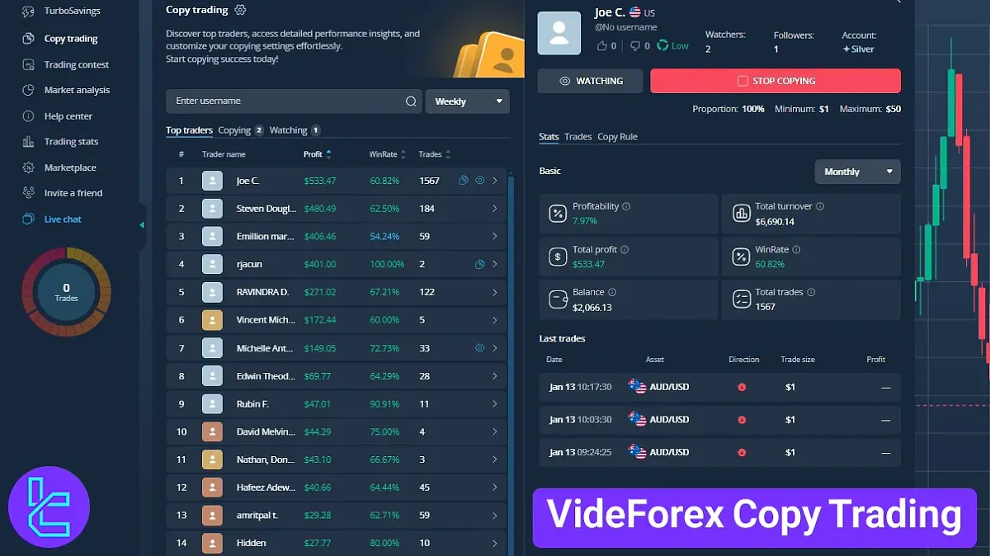990x556 pixels.
Task: Open the Marketplace
Action: click(71, 167)
